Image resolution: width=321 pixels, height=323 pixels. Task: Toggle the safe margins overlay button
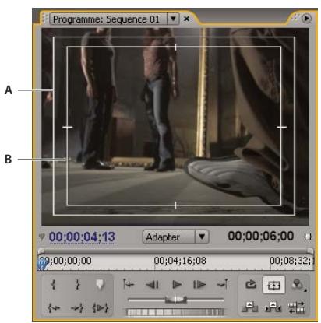coord(273,285)
